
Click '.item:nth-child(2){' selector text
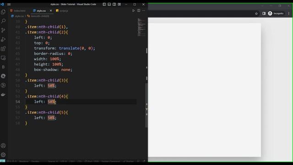coord(47,32)
